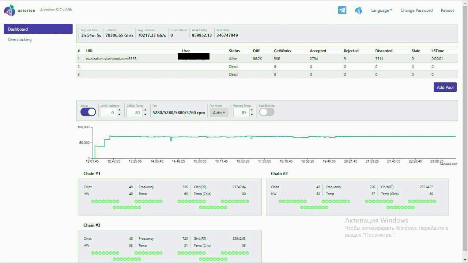Increase Wanted Temp with up arrow
The image size is (468, 263).
click(252, 110)
